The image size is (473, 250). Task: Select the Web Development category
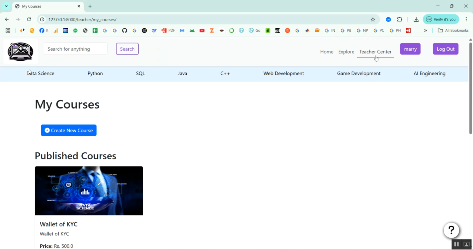coord(283,73)
